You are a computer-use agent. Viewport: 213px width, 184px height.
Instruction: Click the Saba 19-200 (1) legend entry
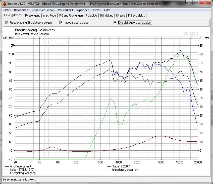(119, 166)
